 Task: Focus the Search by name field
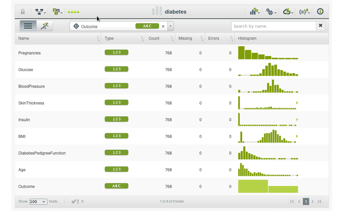click(x=273, y=26)
